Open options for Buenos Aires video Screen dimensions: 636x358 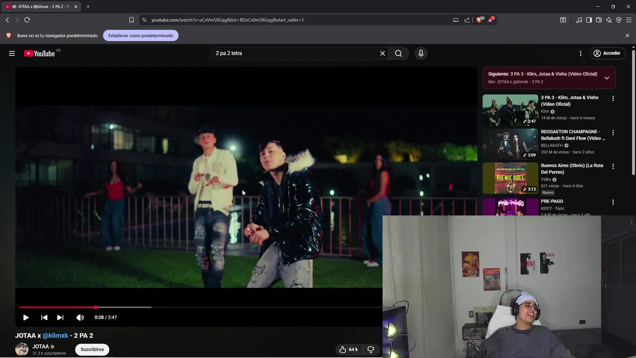tap(613, 167)
